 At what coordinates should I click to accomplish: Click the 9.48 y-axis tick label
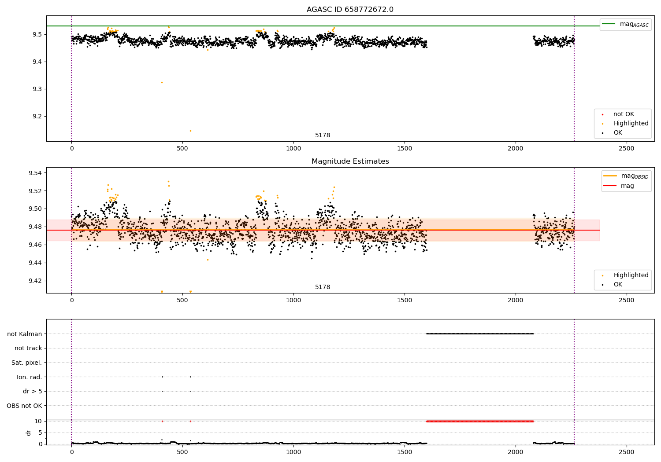tap(35, 227)
